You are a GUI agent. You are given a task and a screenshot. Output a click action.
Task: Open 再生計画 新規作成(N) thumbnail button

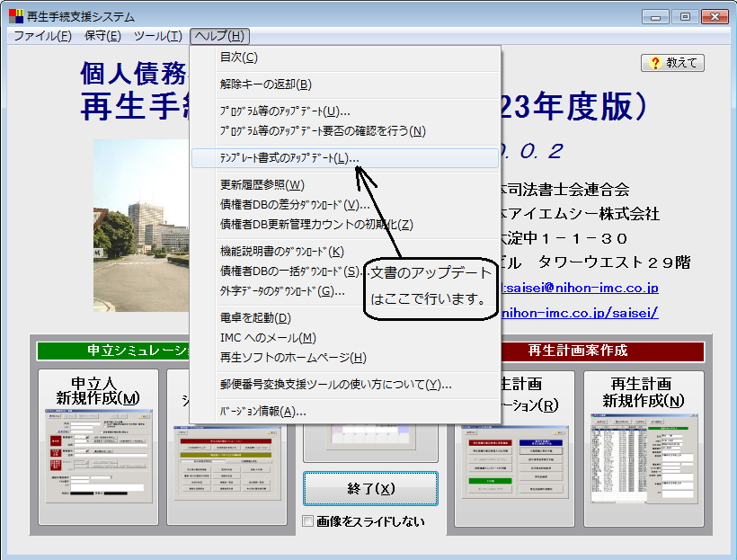pyautogui.click(x=642, y=447)
